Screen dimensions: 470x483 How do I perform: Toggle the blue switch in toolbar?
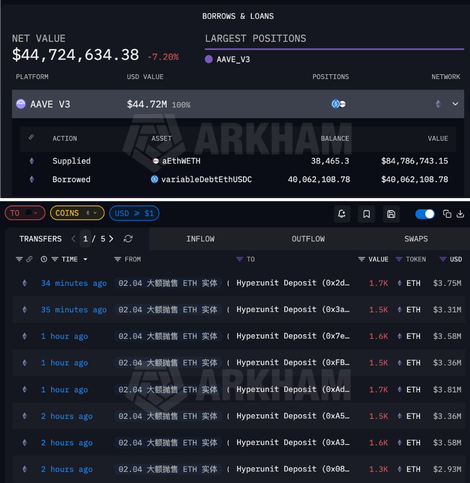coord(425,214)
